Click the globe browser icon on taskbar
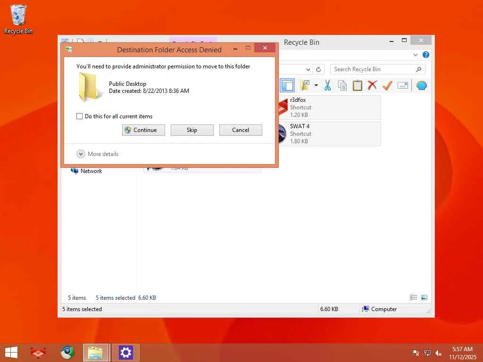 click(67, 353)
